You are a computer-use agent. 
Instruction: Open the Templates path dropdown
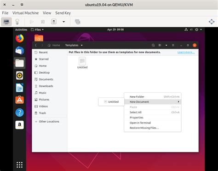[x=74, y=45]
